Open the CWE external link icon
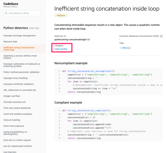 pos(161,36)
